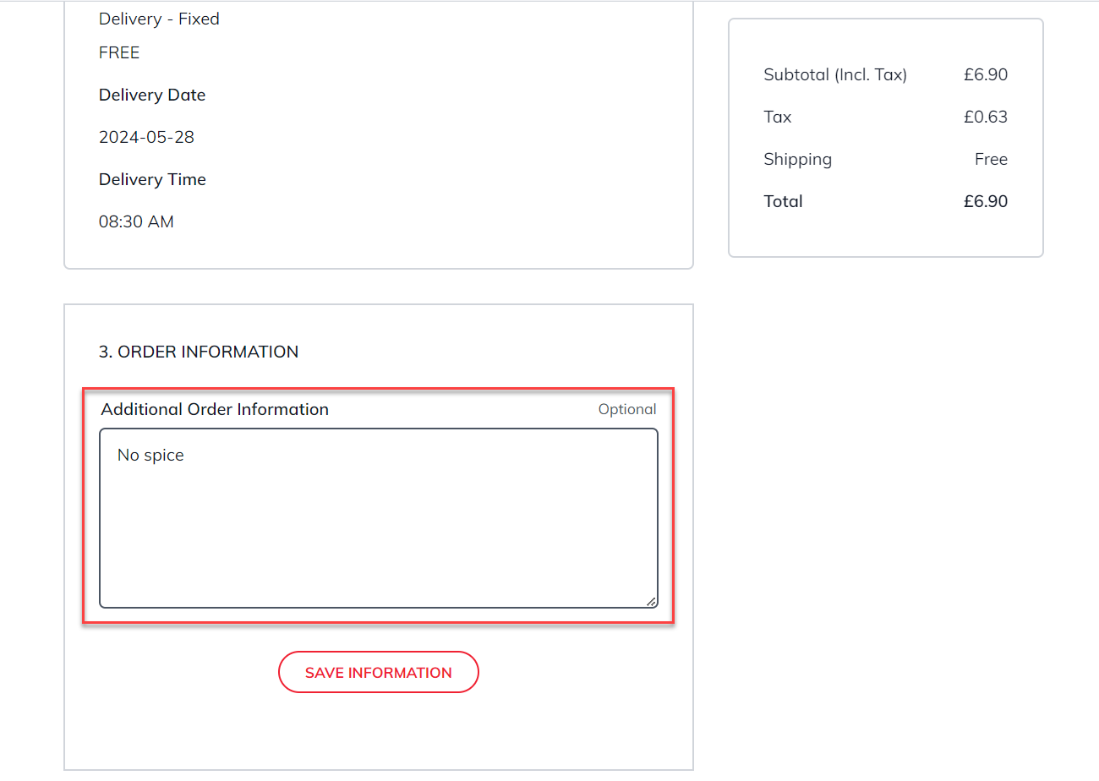This screenshot has width=1099, height=781.
Task: Click the 08:30 AM delivery time value
Action: coord(136,222)
